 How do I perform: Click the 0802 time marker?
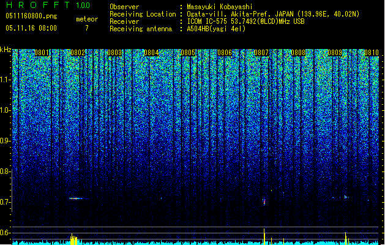point(78,53)
